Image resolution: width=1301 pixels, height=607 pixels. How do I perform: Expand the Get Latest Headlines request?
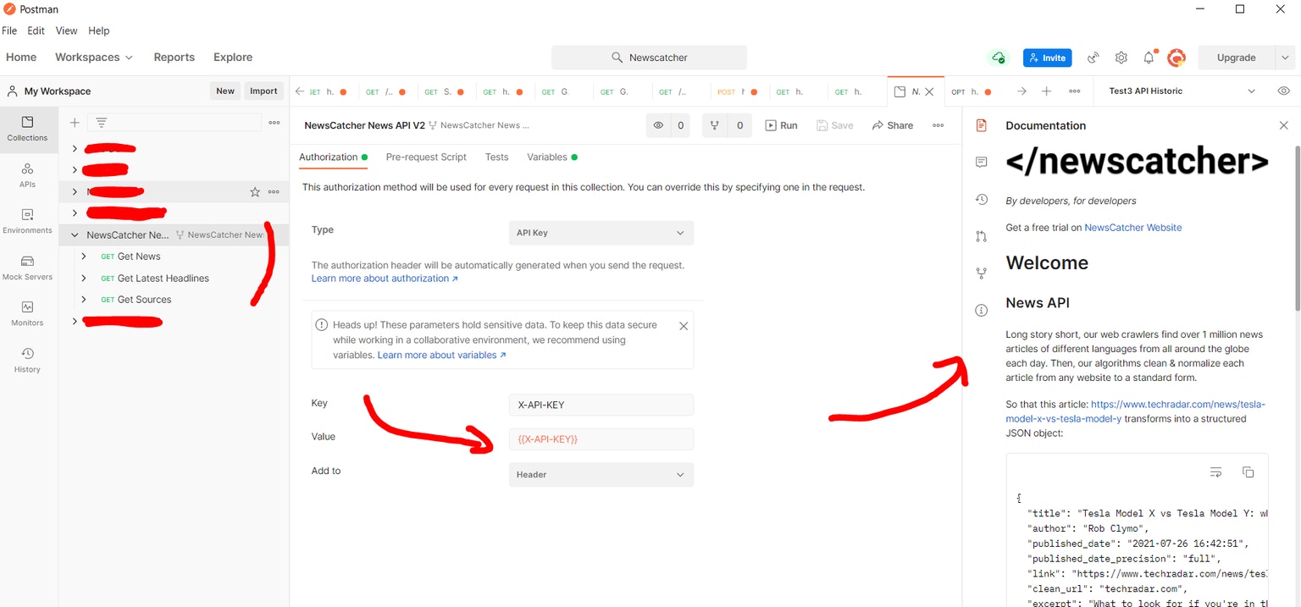tap(84, 279)
